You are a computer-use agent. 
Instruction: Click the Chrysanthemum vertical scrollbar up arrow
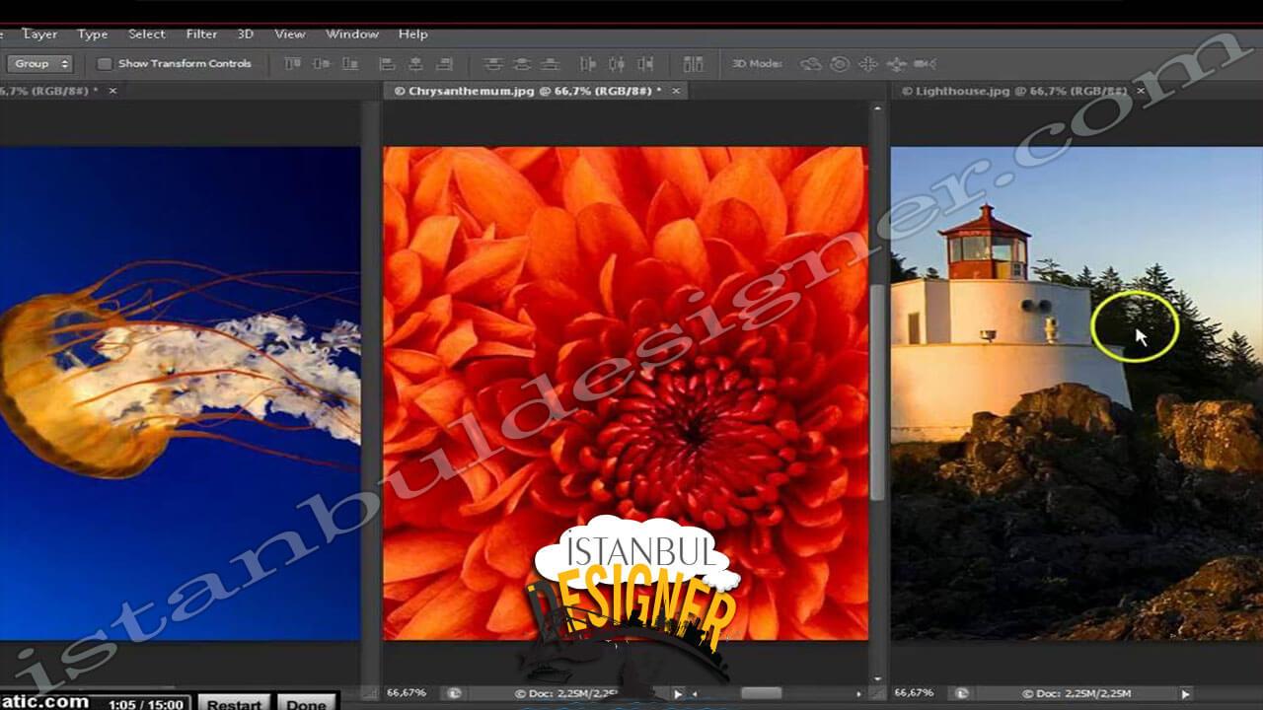coord(877,109)
